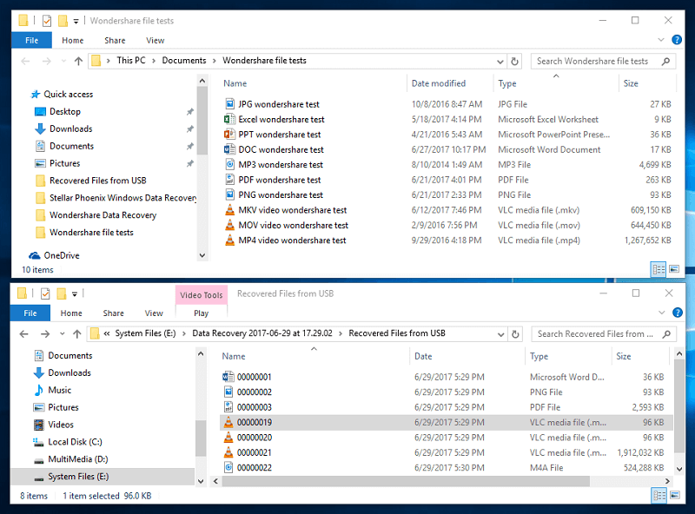Open the JPG wondershare test file icon
The width and height of the screenshot is (695, 514).
[229, 104]
